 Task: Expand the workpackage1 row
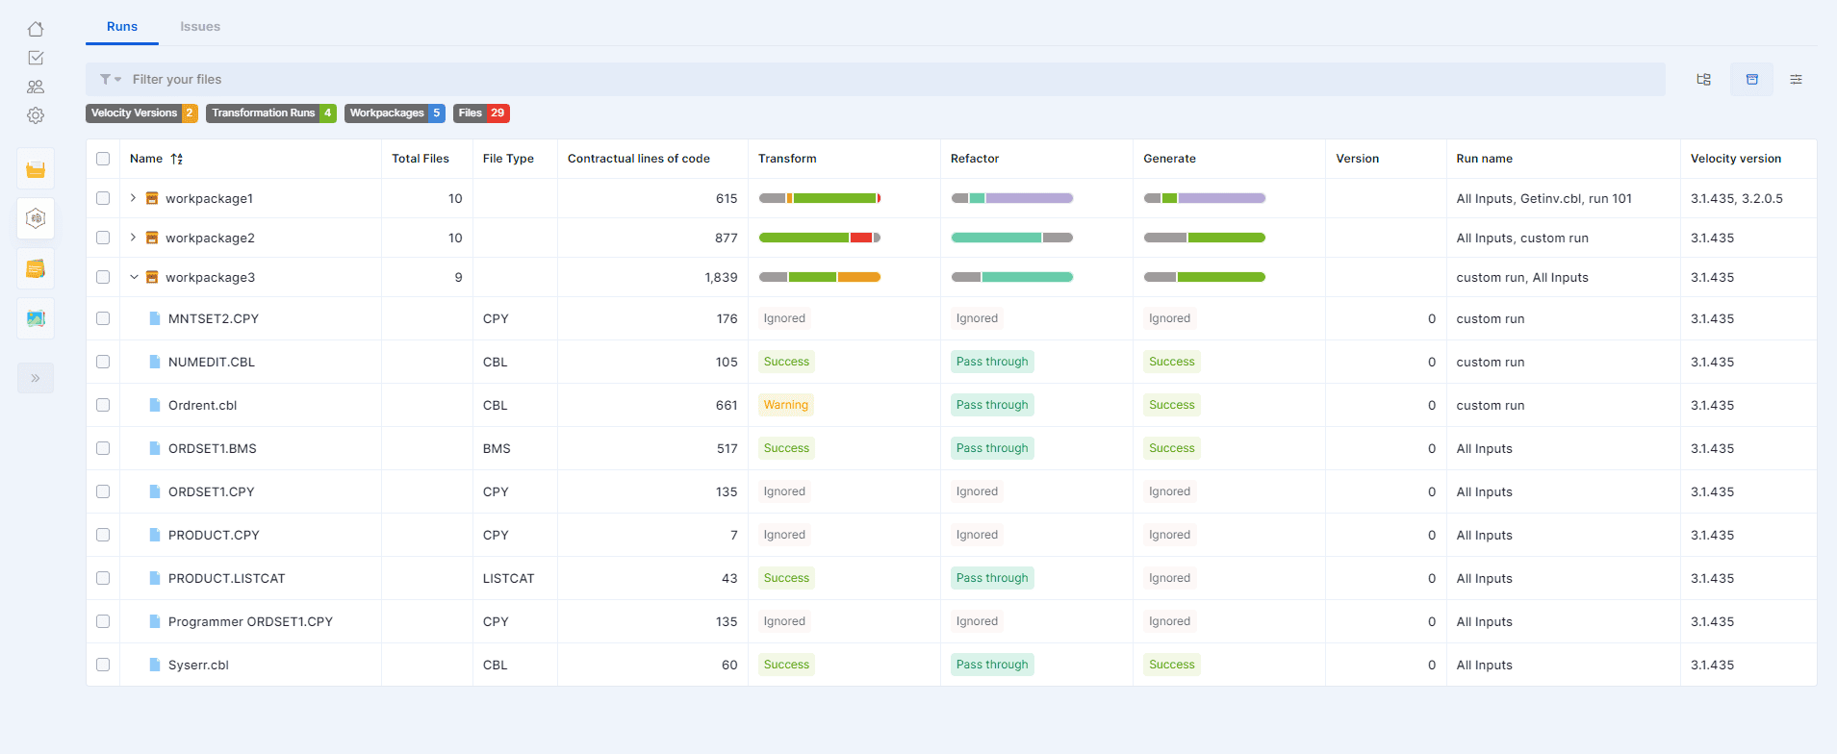133,198
